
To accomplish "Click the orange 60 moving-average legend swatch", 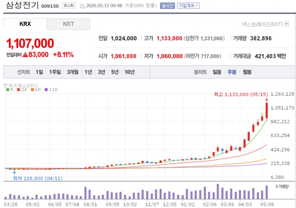I will pos(32,90).
